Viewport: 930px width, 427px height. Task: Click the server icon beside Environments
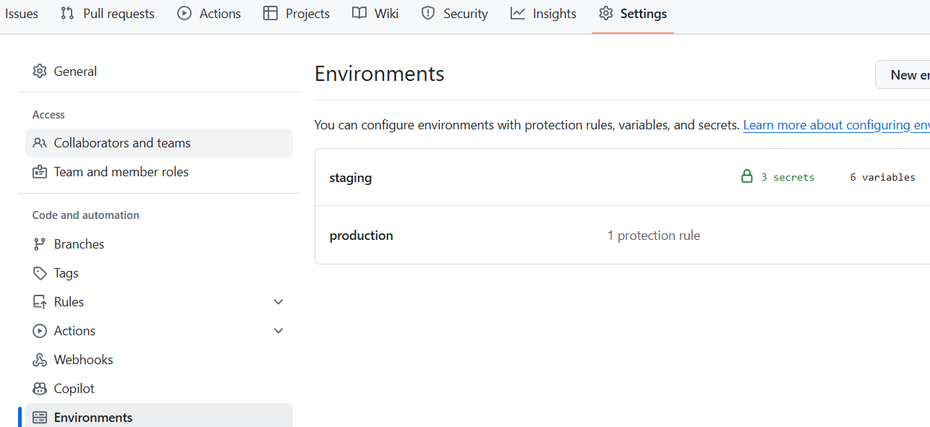pos(40,418)
